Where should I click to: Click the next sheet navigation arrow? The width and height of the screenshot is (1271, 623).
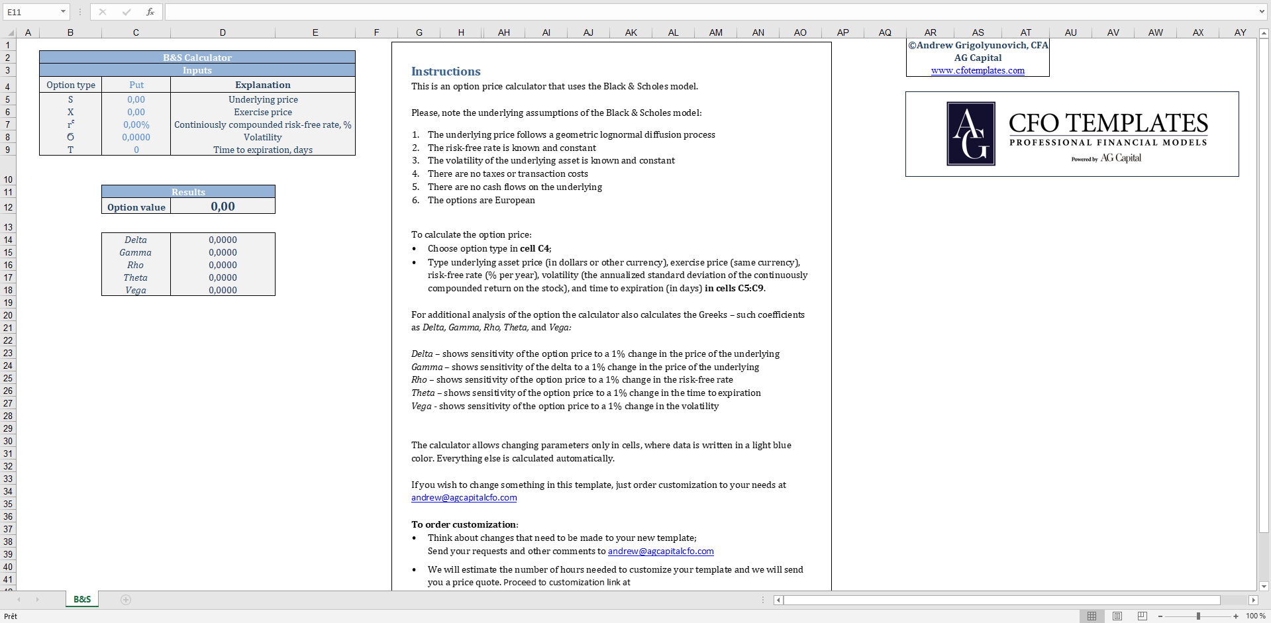click(x=38, y=600)
